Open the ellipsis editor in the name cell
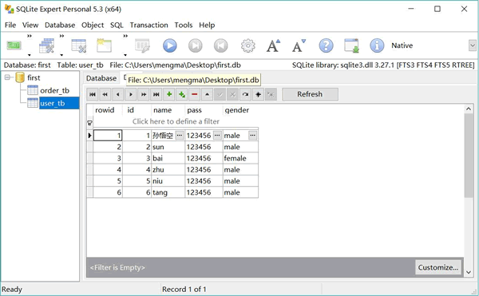The width and height of the screenshot is (479, 296). (x=180, y=135)
